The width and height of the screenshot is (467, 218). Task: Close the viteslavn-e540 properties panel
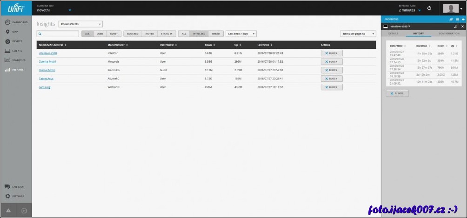click(462, 27)
